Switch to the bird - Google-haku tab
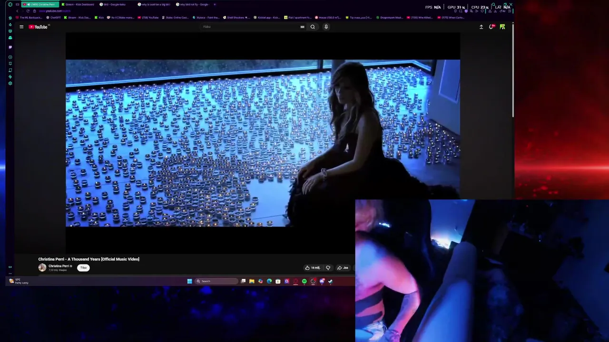 pyautogui.click(x=114, y=4)
